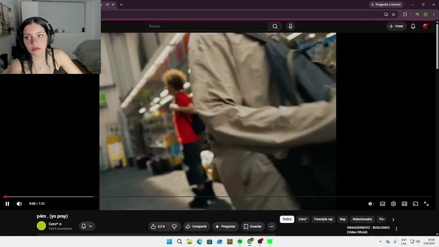Click the YouTube search magnifier button

point(275,26)
